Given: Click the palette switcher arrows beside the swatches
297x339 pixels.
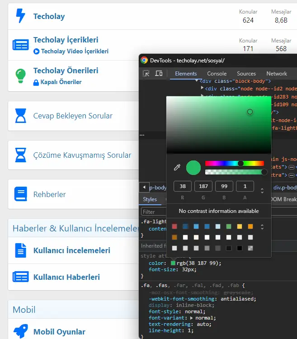Looking at the screenshot, I should (262, 227).
